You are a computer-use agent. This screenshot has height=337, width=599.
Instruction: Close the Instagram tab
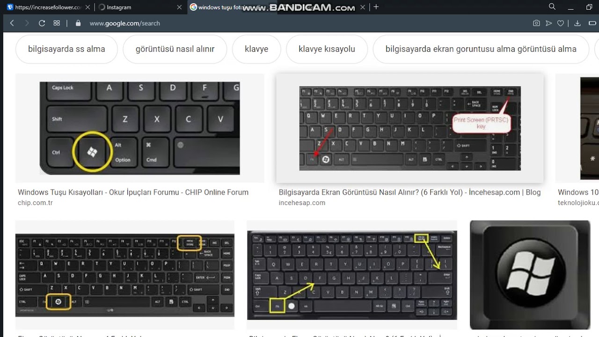pyautogui.click(x=179, y=7)
